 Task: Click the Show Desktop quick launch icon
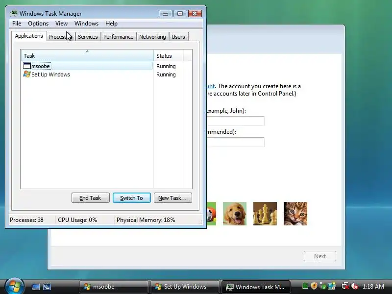(35, 287)
